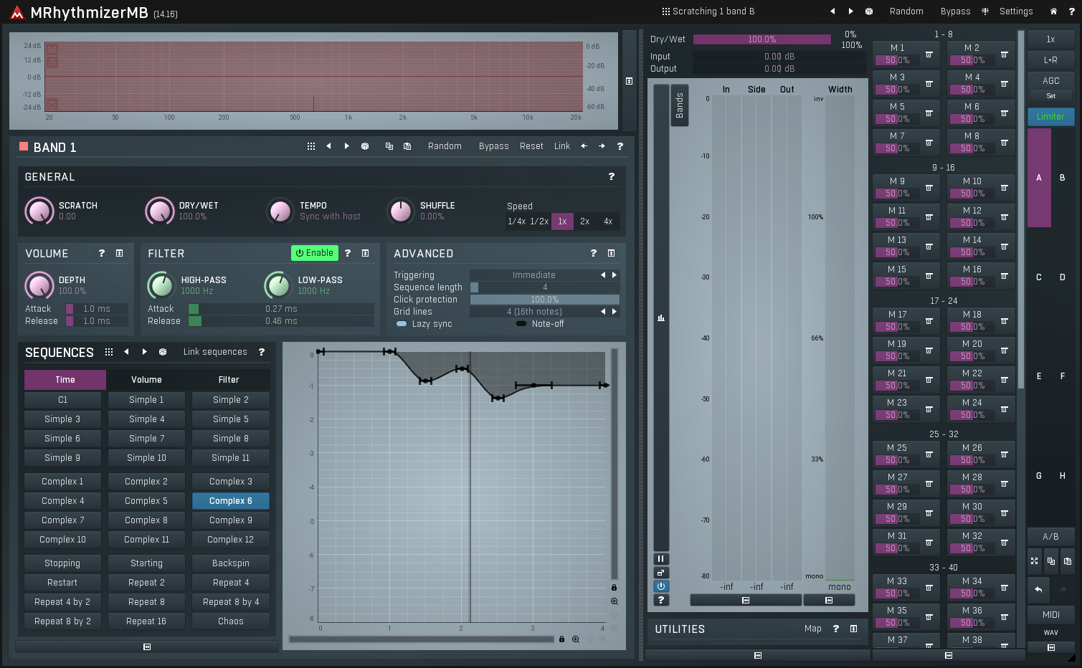Click the Chaos sequence button
The height and width of the screenshot is (668, 1082).
tap(231, 621)
